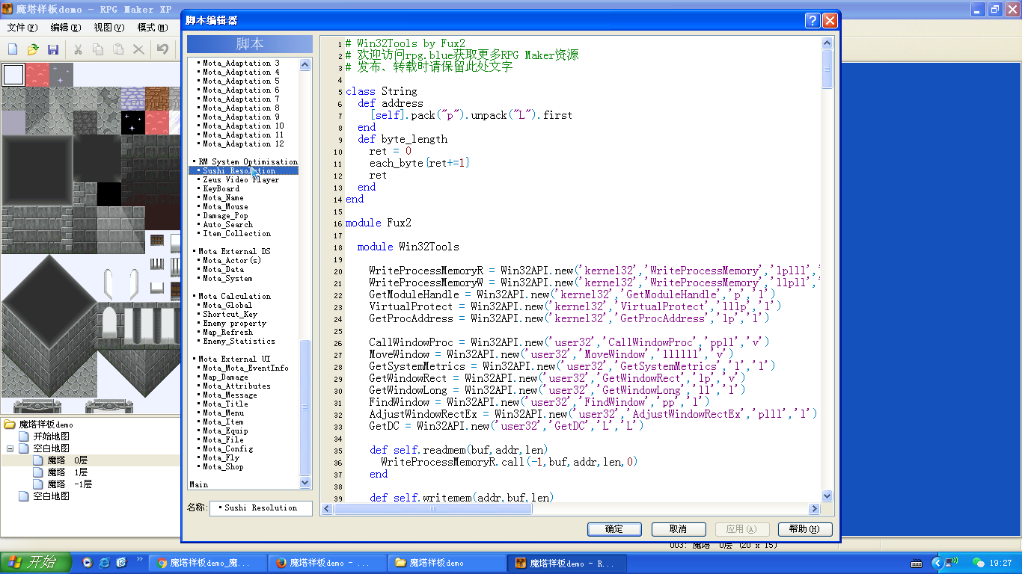Click the Undo arrow toolbar icon
The height and width of the screenshot is (574, 1022).
point(162,49)
